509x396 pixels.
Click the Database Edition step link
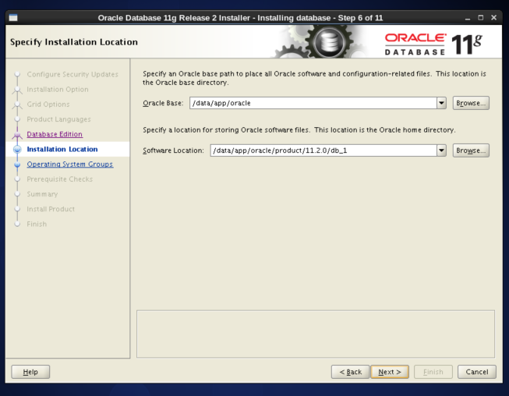[x=55, y=134]
